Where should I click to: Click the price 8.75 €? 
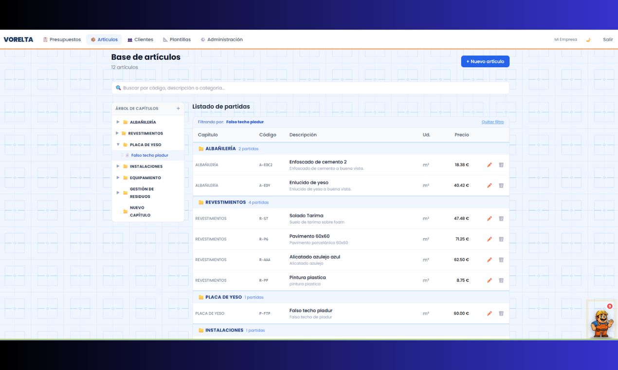[463, 280]
